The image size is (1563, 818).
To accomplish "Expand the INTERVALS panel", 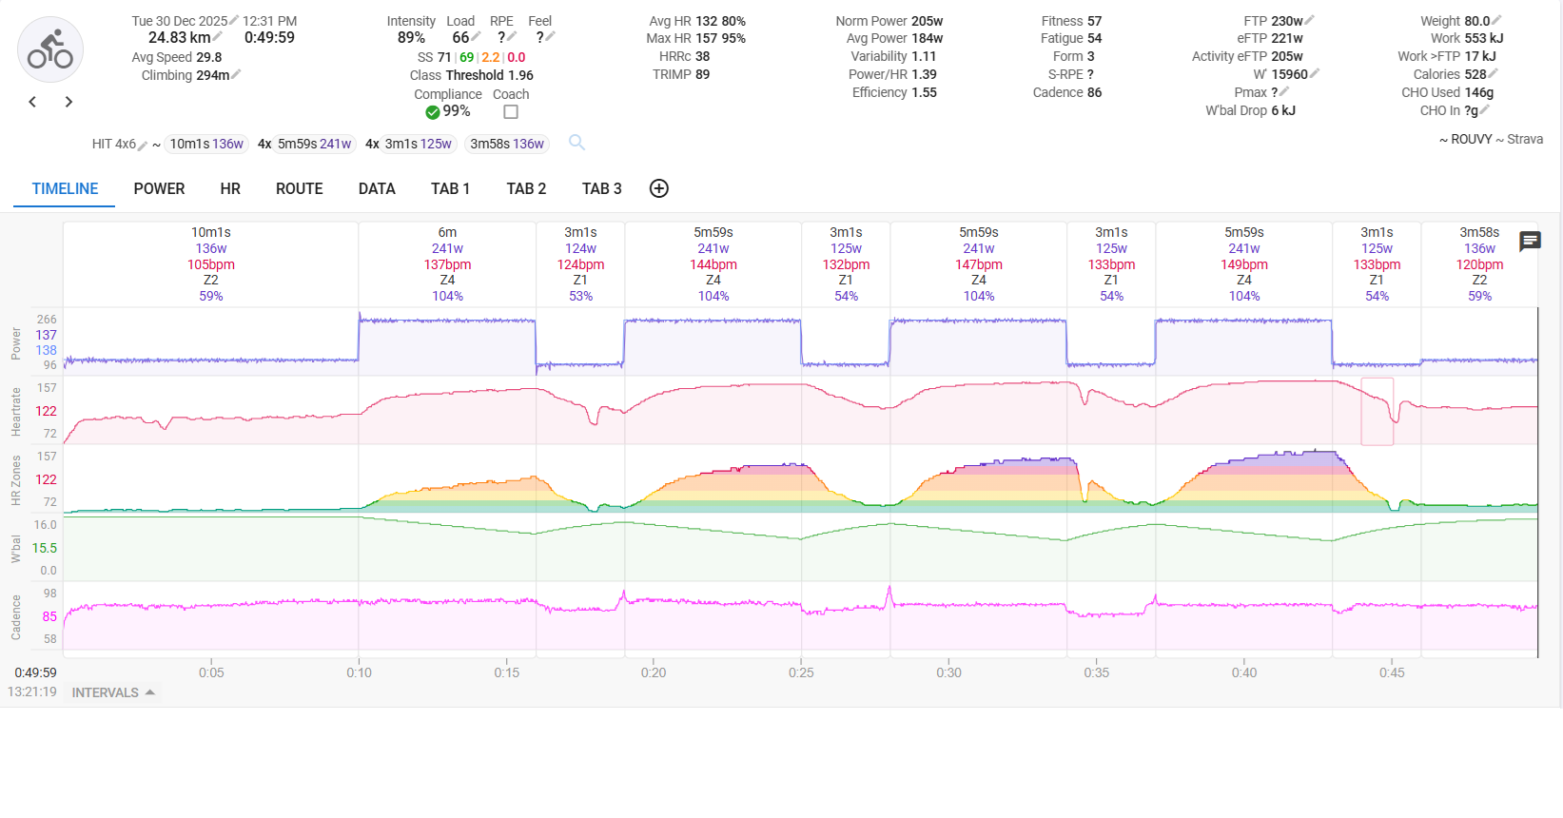I will (113, 692).
